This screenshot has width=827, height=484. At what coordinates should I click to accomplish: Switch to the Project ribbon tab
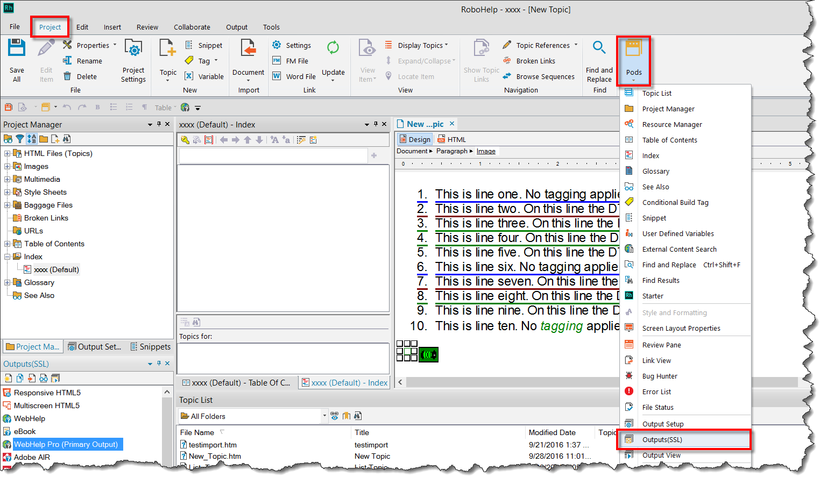50,27
